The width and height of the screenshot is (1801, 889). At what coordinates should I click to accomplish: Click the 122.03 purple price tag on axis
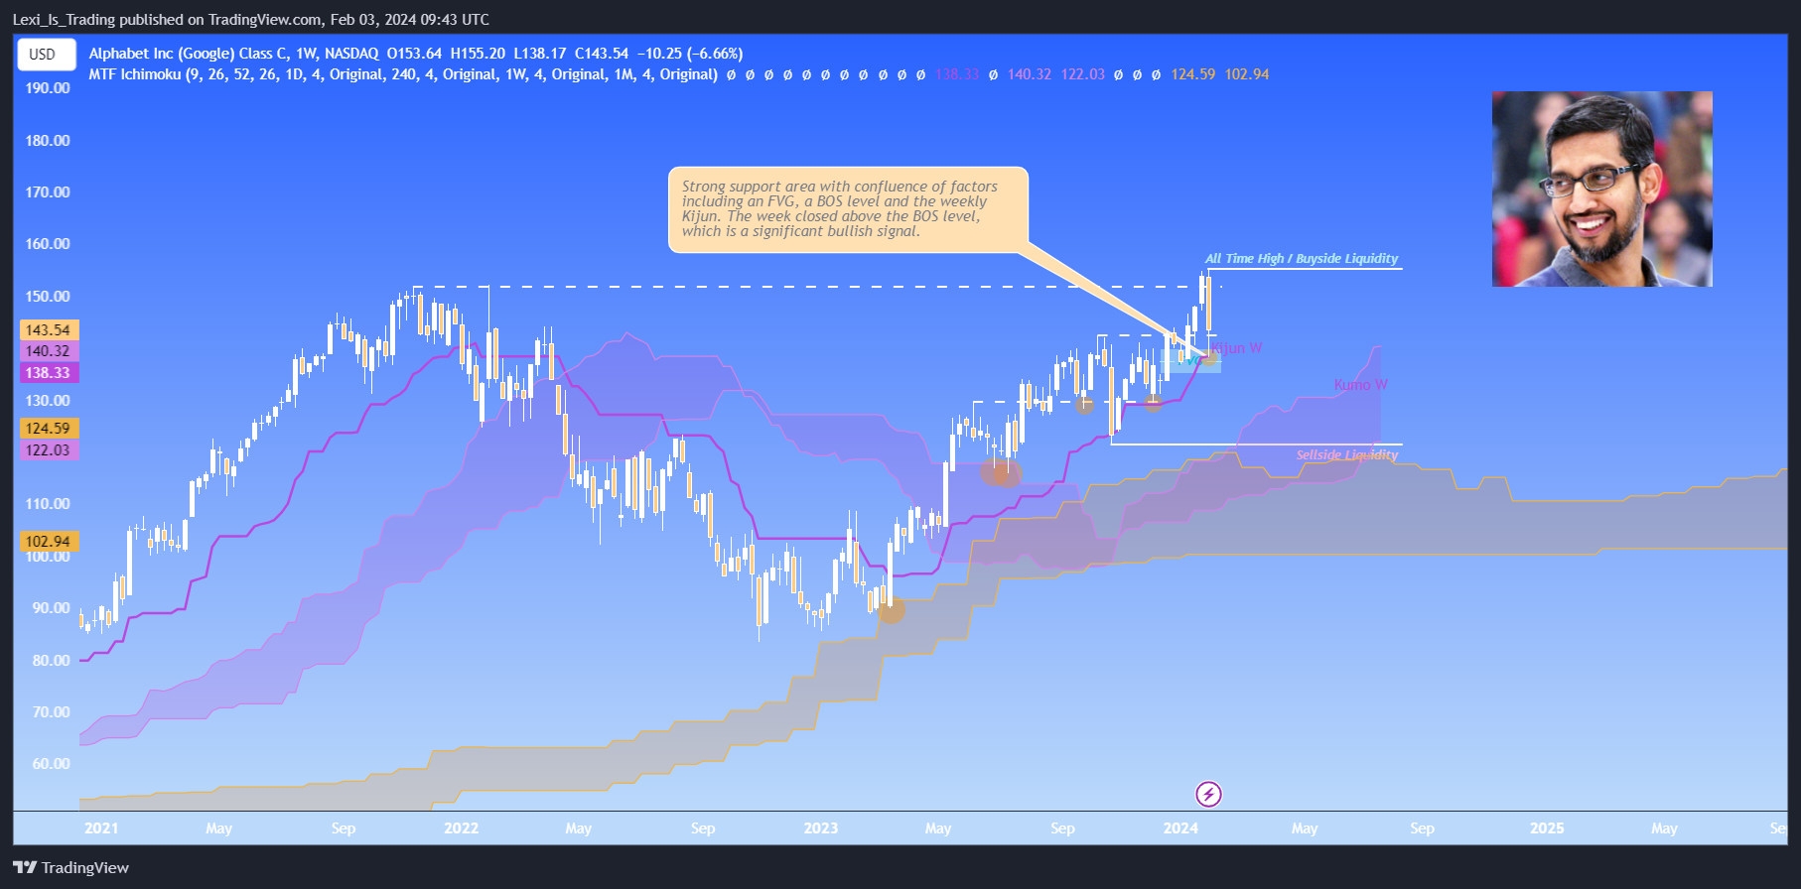[x=48, y=450]
